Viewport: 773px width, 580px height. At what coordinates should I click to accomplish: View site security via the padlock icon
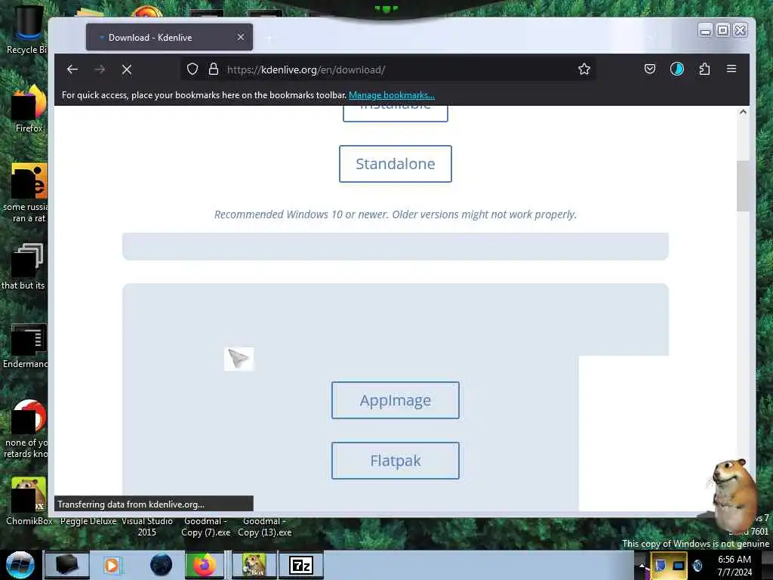click(x=214, y=69)
